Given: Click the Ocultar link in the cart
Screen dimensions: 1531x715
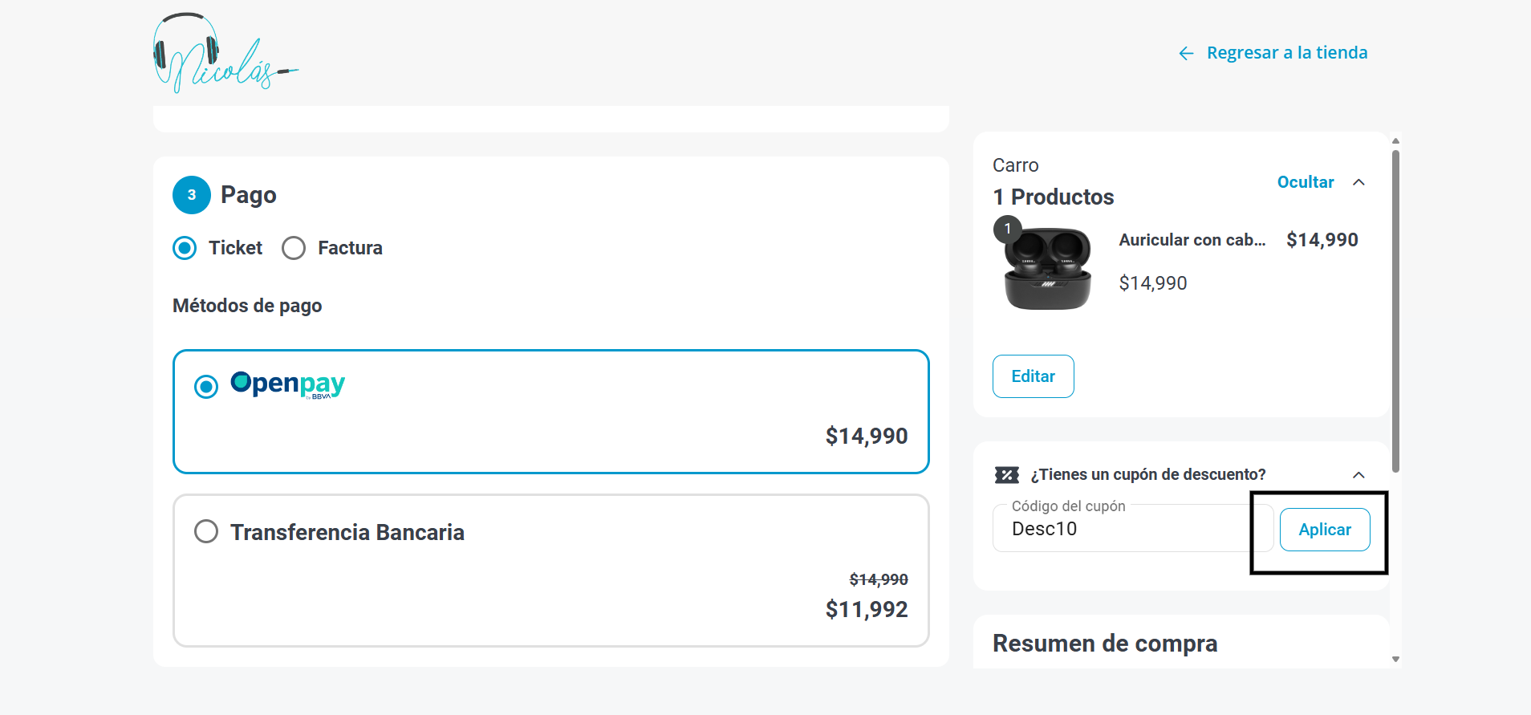Looking at the screenshot, I should click(1305, 182).
